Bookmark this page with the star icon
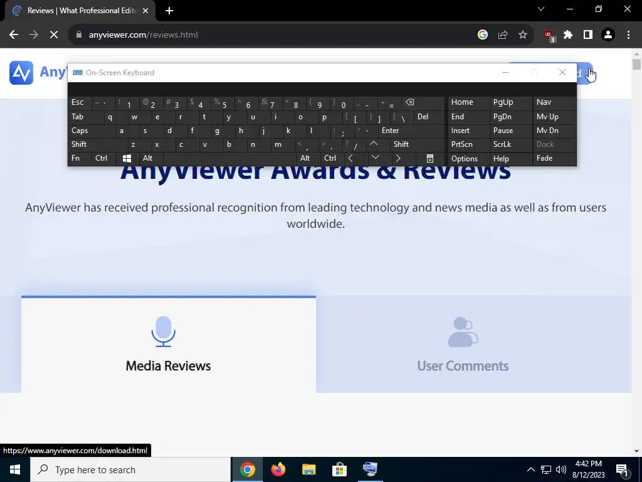The image size is (642, 482). click(523, 35)
